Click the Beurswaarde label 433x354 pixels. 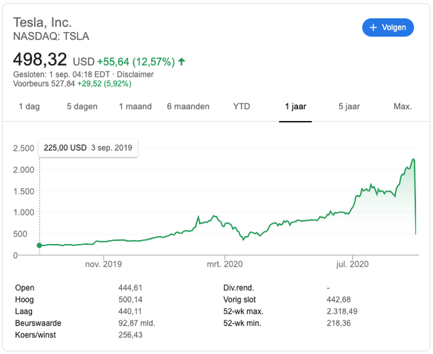(38, 323)
